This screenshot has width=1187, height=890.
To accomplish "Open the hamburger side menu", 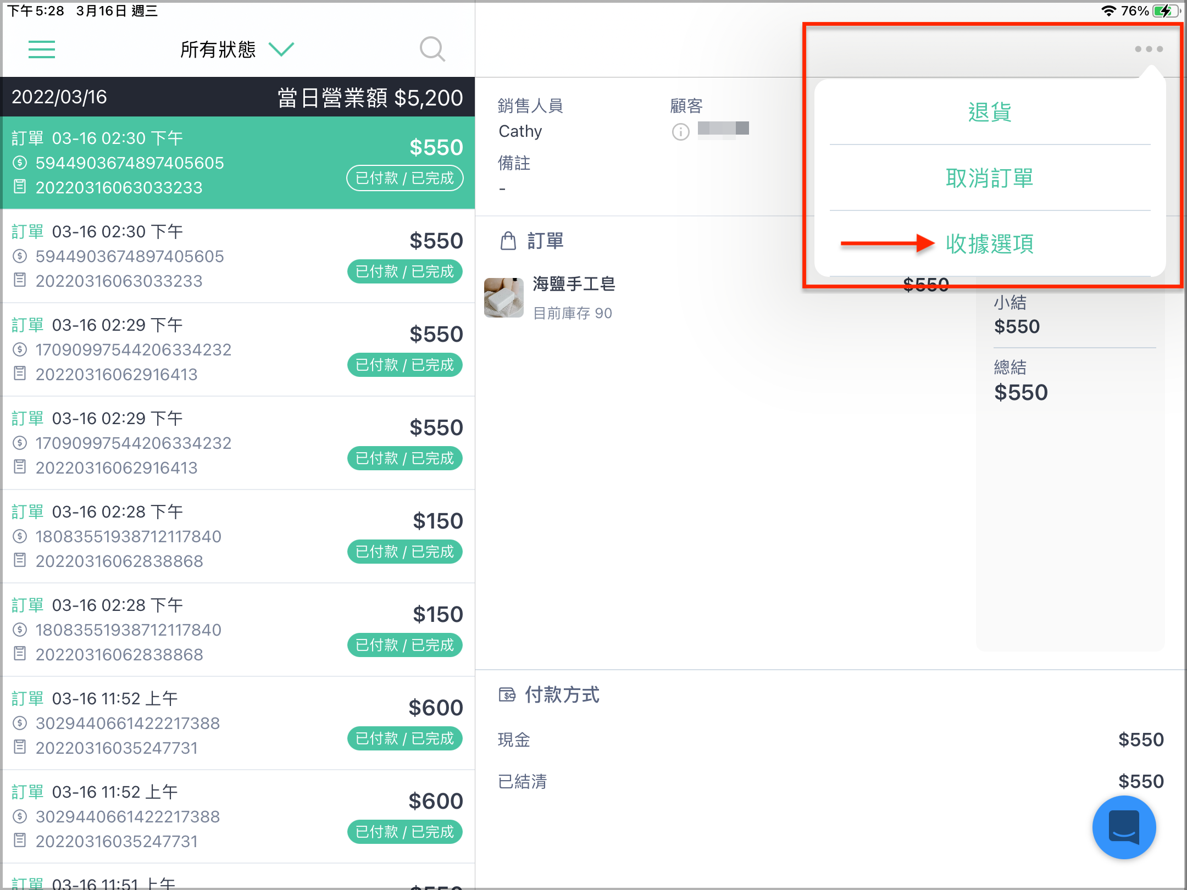I will pyautogui.click(x=42, y=49).
